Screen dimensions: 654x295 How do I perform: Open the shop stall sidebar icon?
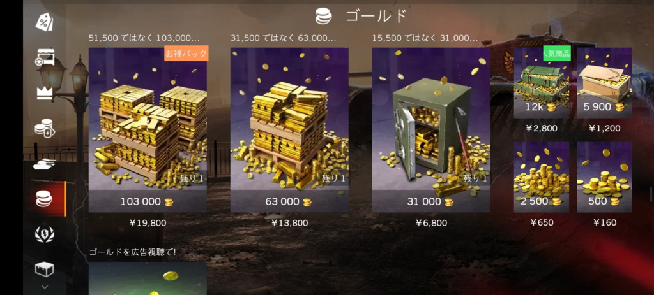click(44, 57)
